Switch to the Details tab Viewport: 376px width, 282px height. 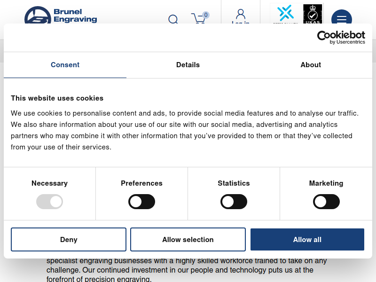click(x=188, y=65)
